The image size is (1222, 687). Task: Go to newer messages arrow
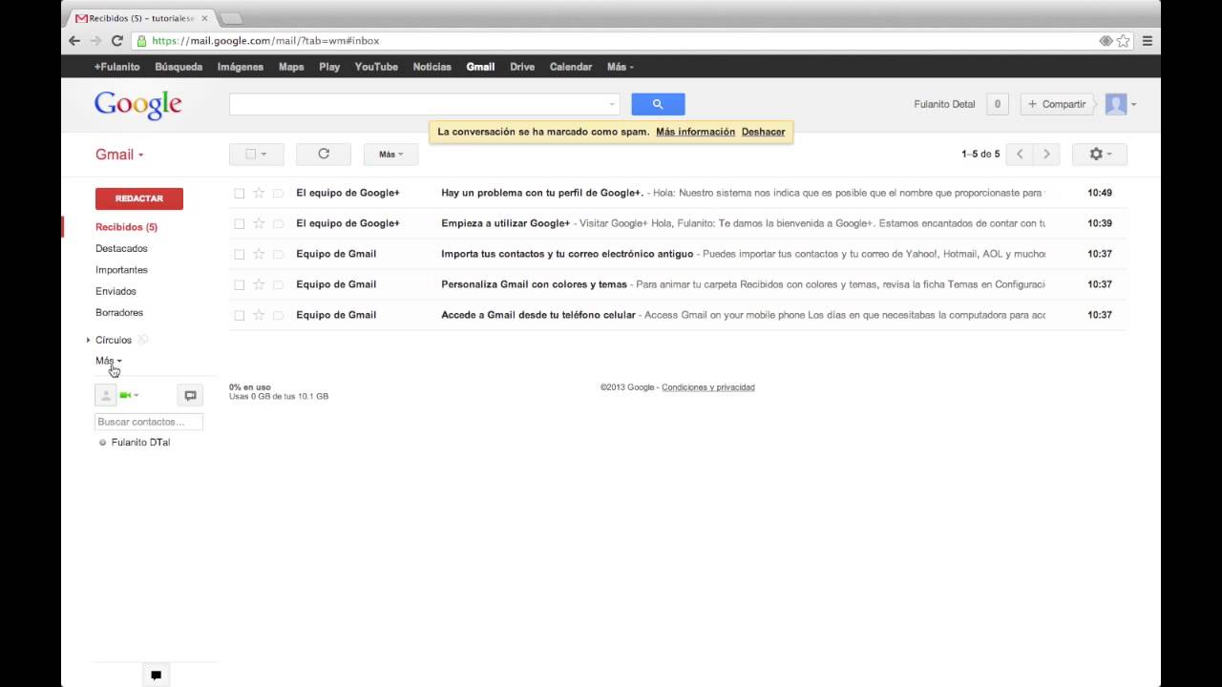pos(1020,154)
